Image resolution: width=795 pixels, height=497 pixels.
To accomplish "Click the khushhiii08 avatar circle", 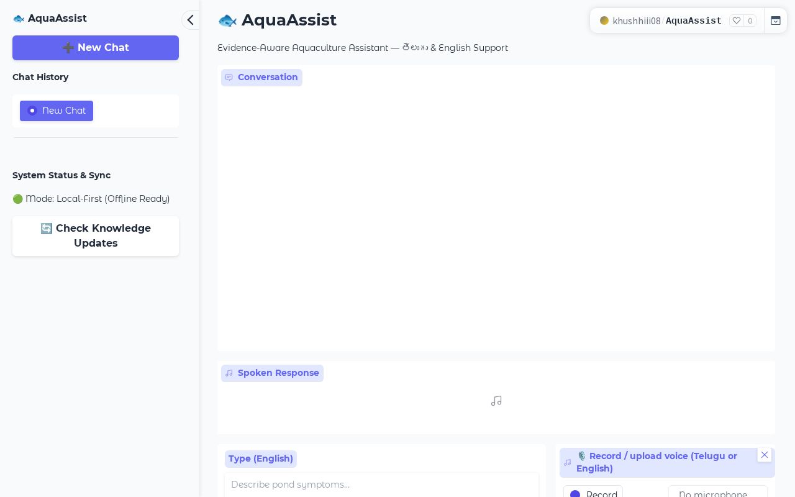I will tap(604, 21).
